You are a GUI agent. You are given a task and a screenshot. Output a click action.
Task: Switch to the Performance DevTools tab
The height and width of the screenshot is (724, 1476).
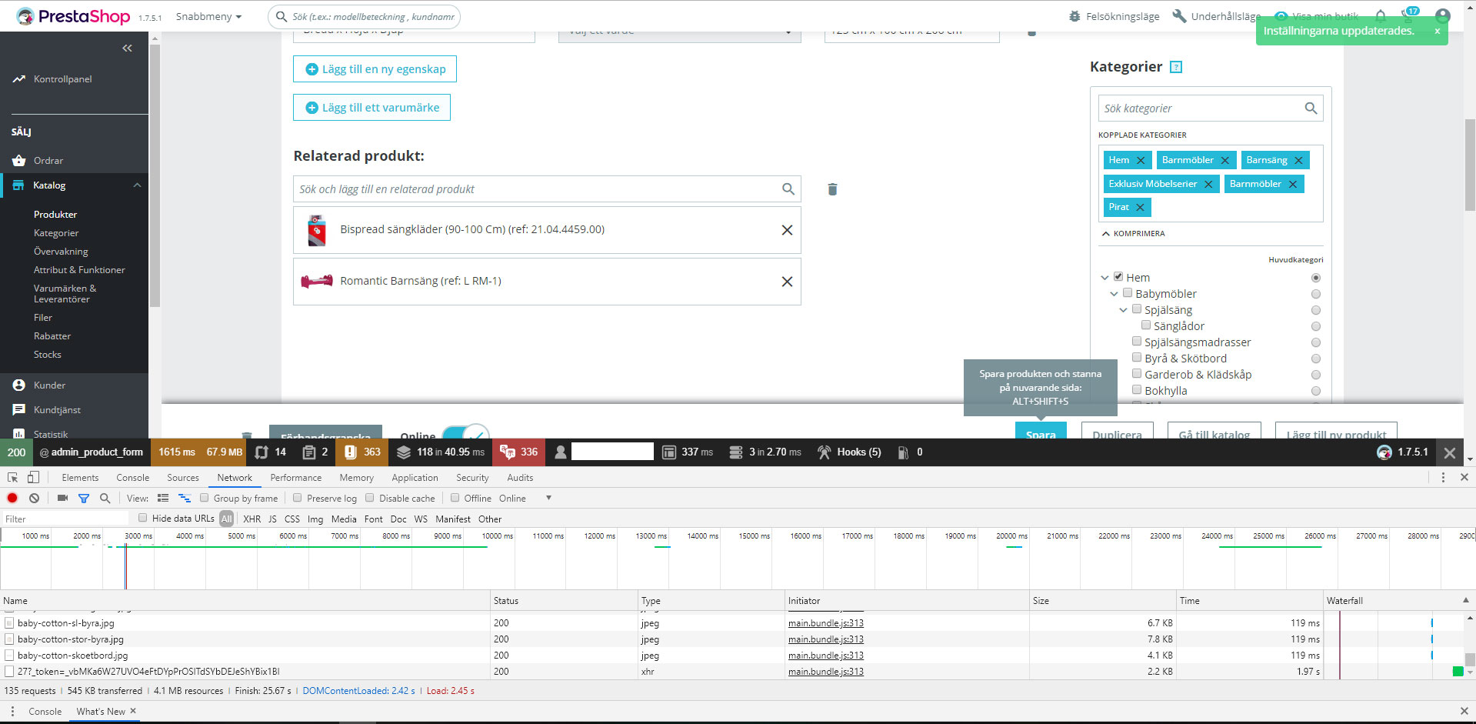point(296,478)
